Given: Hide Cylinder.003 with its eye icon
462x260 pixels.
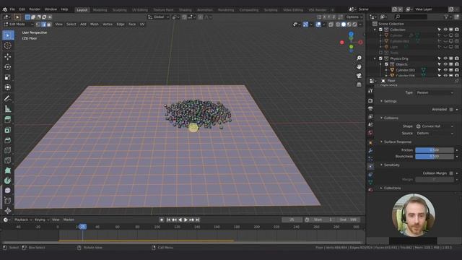Looking at the screenshot, I should [445, 70].
